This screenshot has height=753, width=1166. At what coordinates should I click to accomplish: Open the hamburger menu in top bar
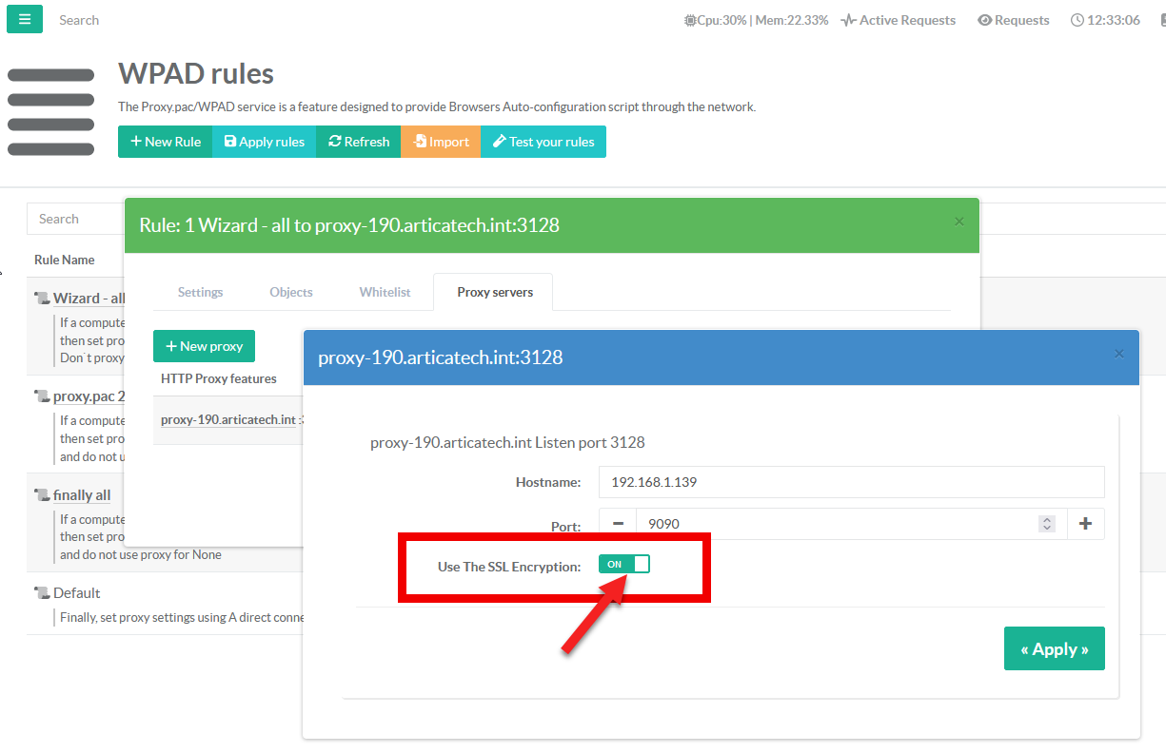pyautogui.click(x=25, y=19)
